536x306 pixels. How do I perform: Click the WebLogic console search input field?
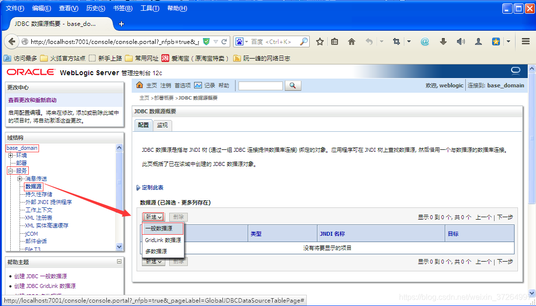click(261, 85)
